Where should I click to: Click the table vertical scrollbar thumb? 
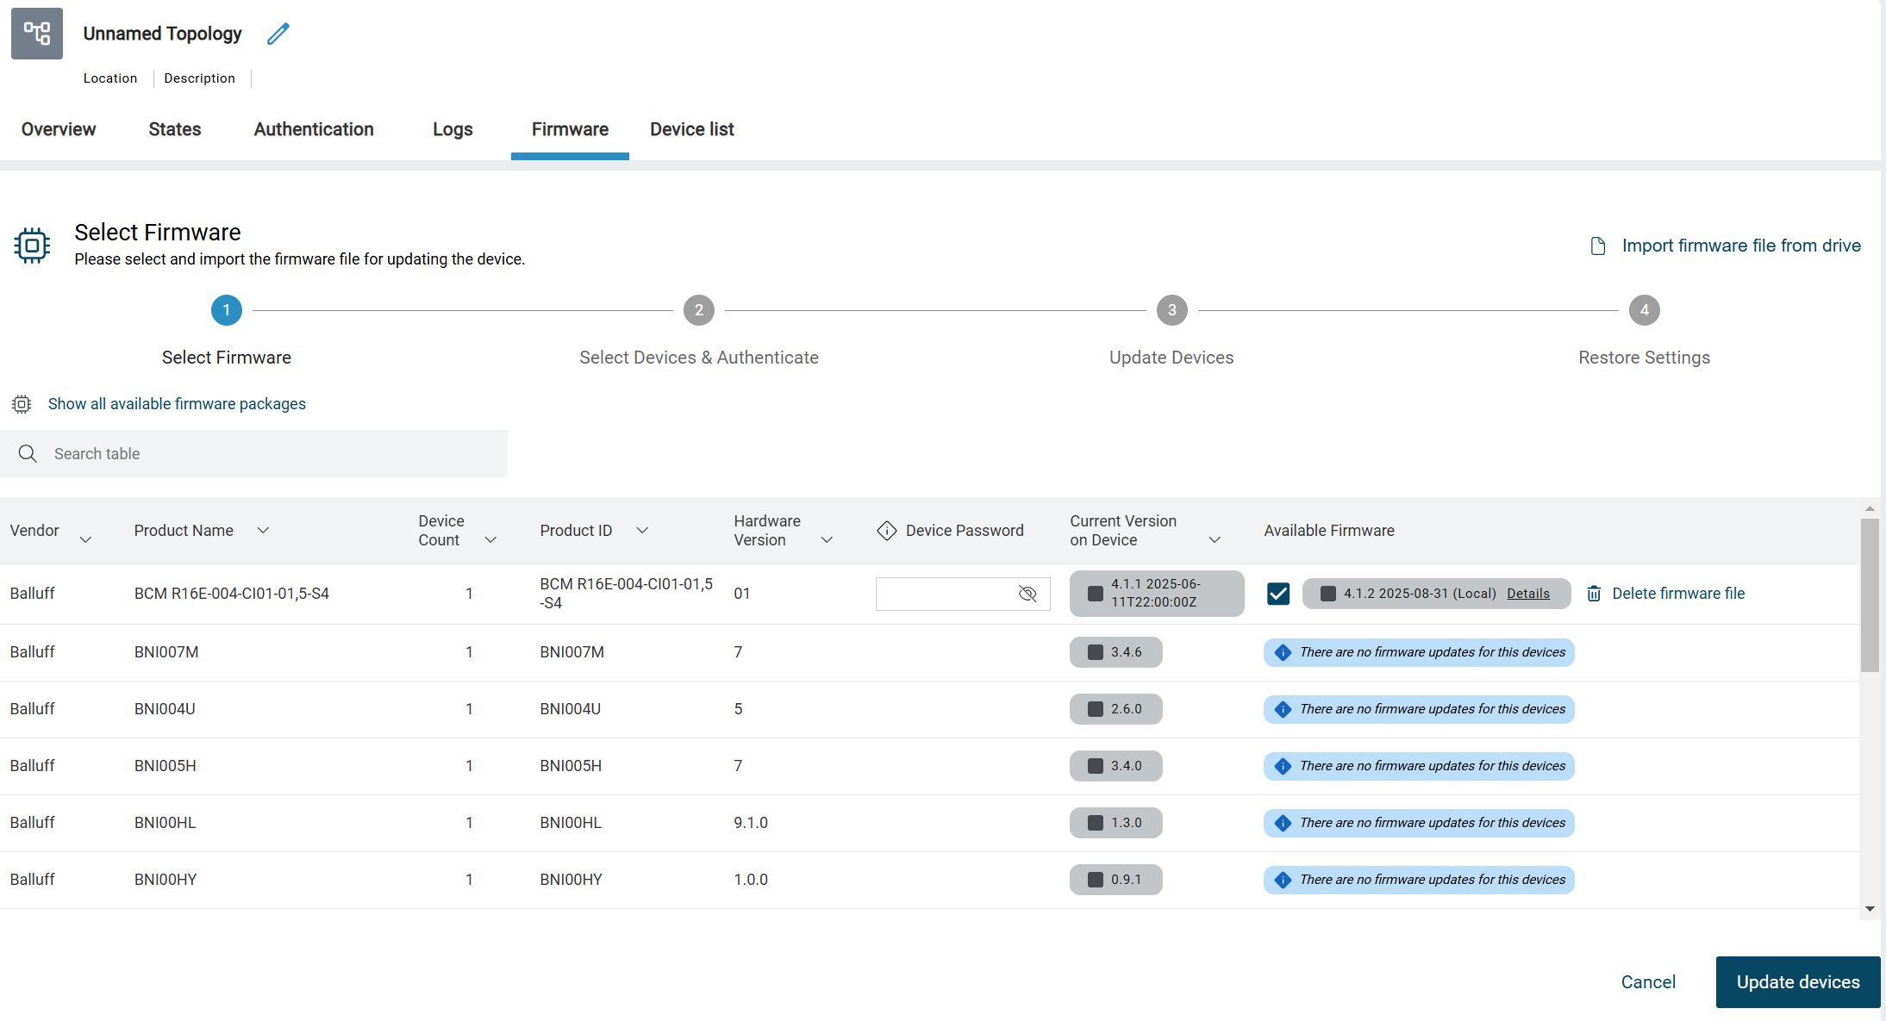pos(1870,595)
